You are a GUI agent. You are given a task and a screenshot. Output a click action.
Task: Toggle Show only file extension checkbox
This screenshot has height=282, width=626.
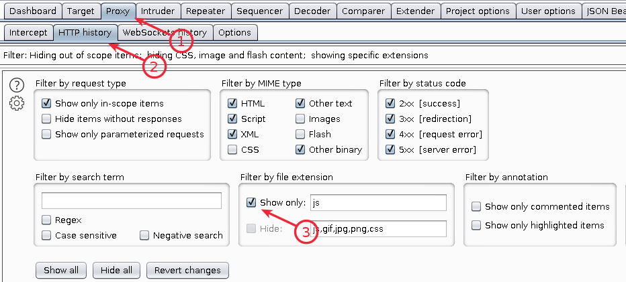coord(251,202)
